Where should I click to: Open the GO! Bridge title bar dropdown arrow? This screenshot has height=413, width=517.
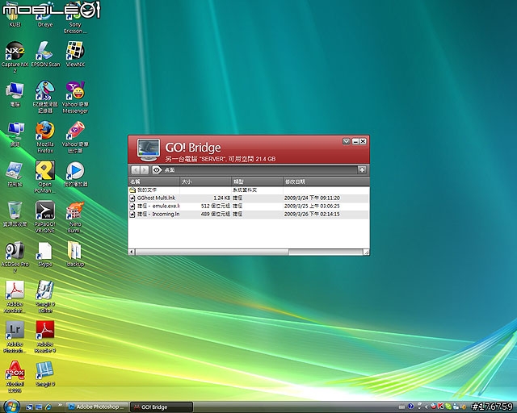(x=346, y=141)
